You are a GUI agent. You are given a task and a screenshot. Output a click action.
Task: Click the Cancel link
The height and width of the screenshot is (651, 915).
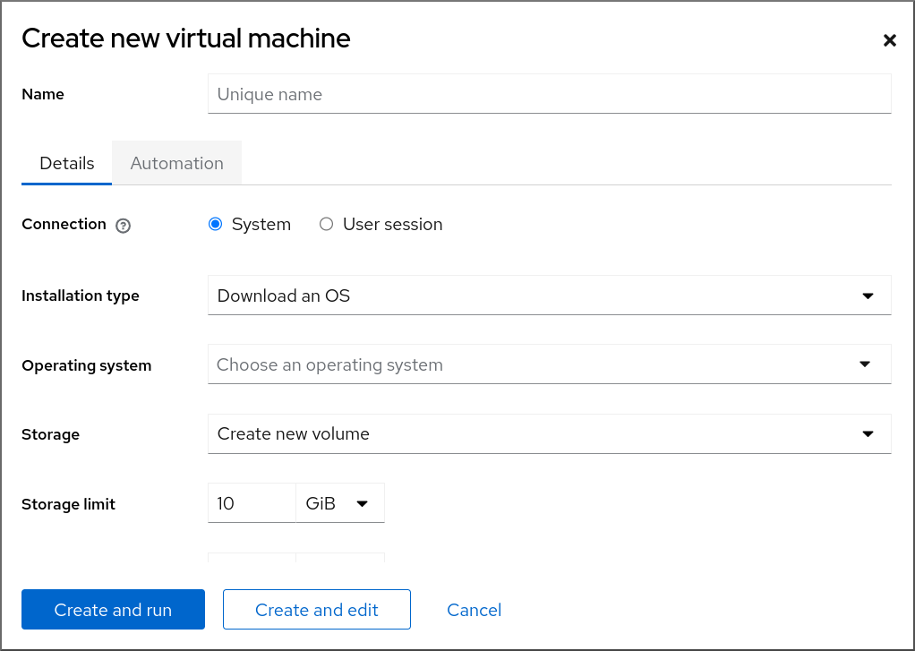pos(474,610)
